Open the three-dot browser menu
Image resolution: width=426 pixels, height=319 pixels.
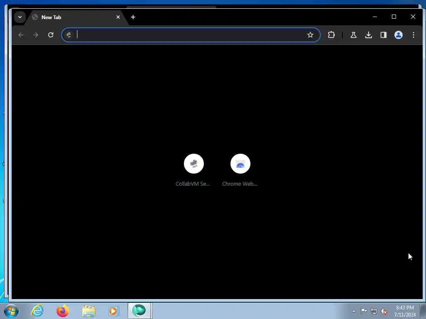tap(413, 35)
